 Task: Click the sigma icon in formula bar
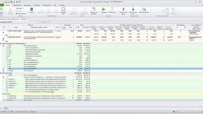click(x=42, y=22)
